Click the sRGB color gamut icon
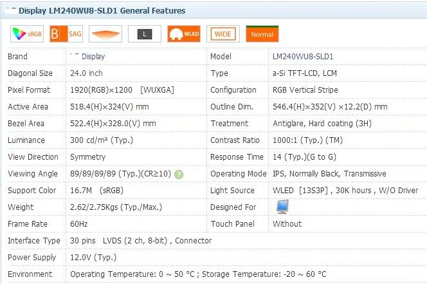The image size is (427, 284). (27, 33)
